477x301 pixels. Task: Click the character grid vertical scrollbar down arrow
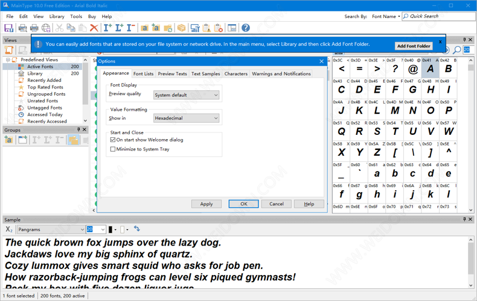[x=471, y=210]
